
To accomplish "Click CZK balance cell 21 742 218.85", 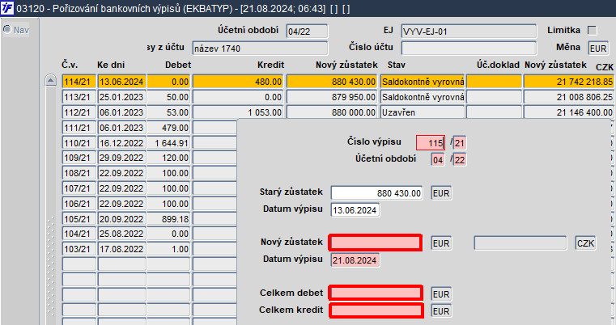I will [x=568, y=82].
